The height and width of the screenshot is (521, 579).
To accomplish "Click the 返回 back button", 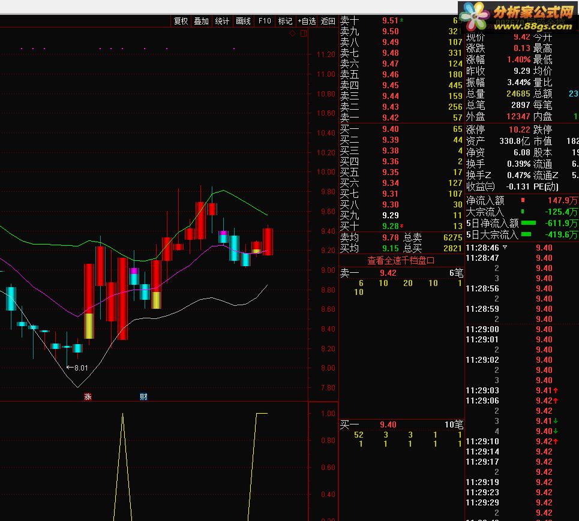I will click(328, 21).
